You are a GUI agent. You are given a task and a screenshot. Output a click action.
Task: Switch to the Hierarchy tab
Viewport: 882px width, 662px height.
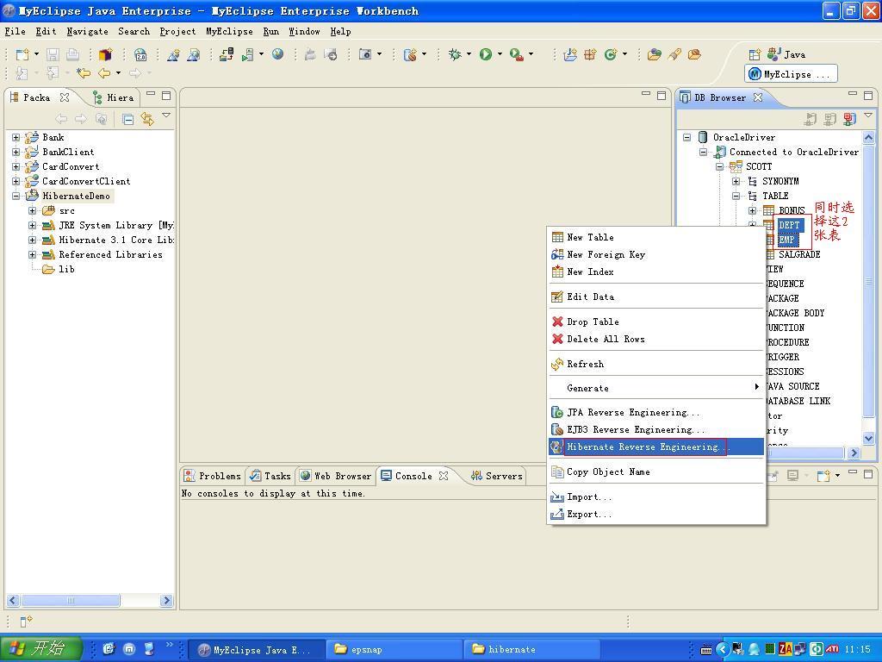click(x=114, y=97)
